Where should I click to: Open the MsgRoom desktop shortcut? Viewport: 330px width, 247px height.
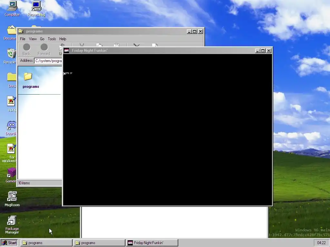tap(12, 199)
